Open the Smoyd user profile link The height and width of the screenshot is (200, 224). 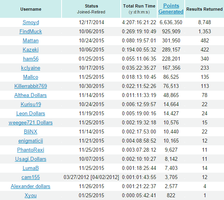31,22
